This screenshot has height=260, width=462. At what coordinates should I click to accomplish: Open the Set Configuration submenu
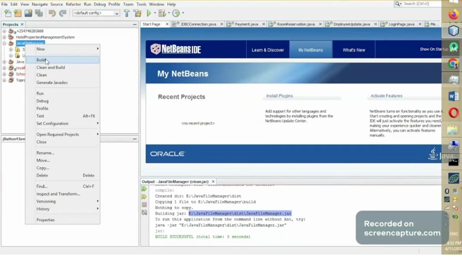click(62, 123)
